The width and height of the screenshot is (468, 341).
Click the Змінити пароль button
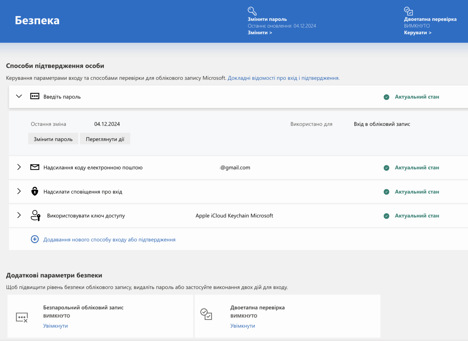click(x=53, y=139)
